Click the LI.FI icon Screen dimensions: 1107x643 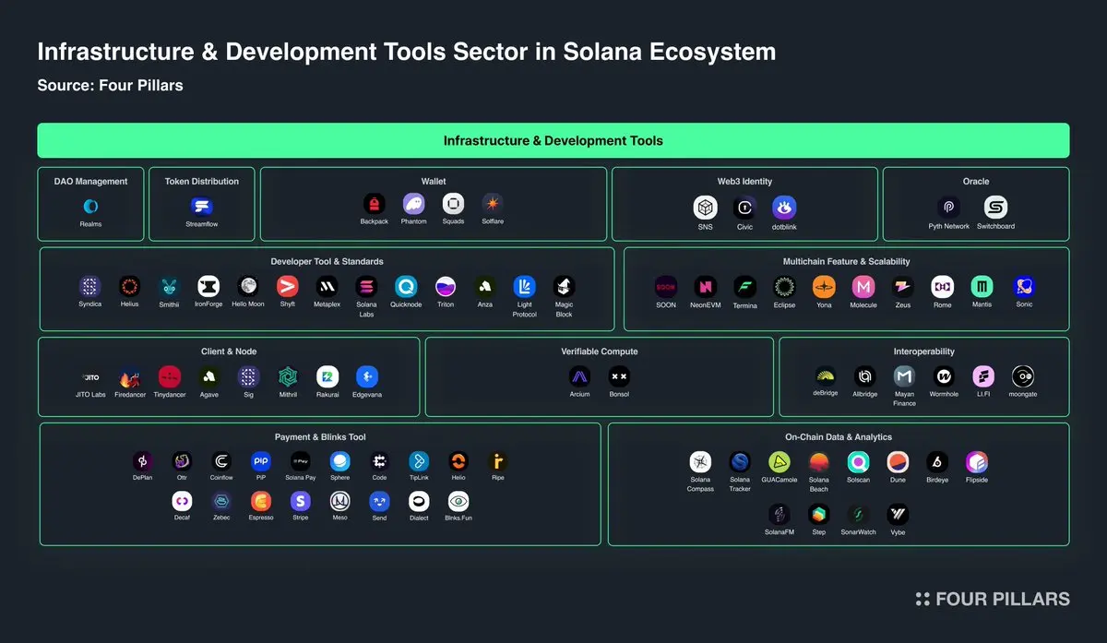click(x=983, y=376)
